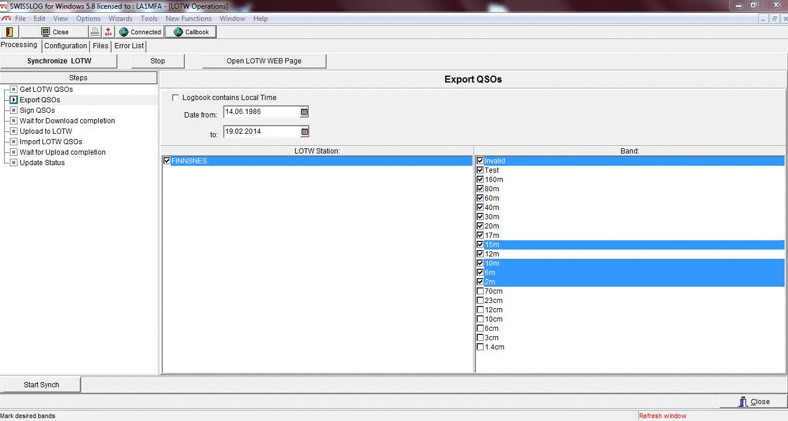The image size is (788, 421).
Task: Check the 23cm band checkbox
Action: [x=480, y=301]
